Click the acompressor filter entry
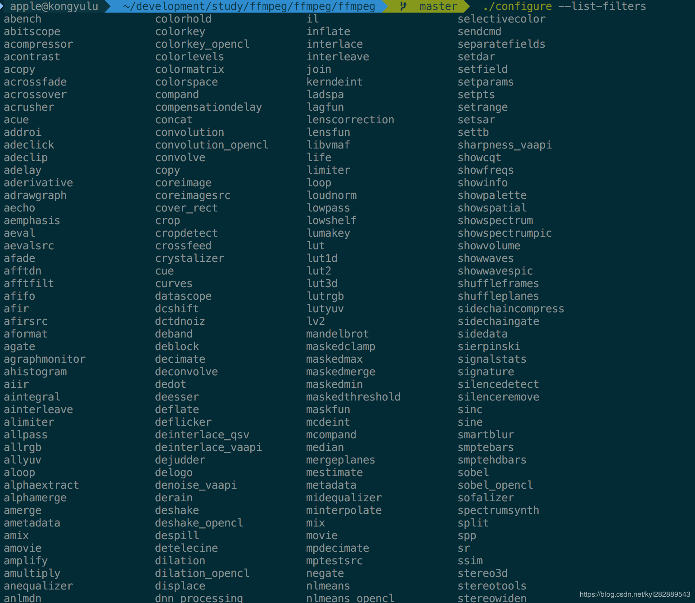The image size is (695, 603). (38, 44)
